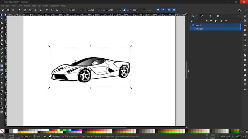The image size is (248, 139).
Task: Select the Node editing tool
Action: click(2, 19)
